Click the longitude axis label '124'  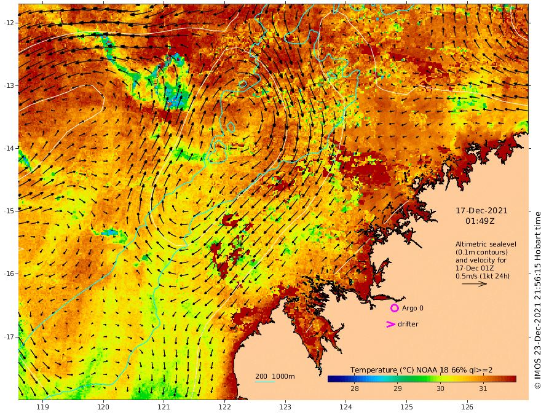point(346,407)
